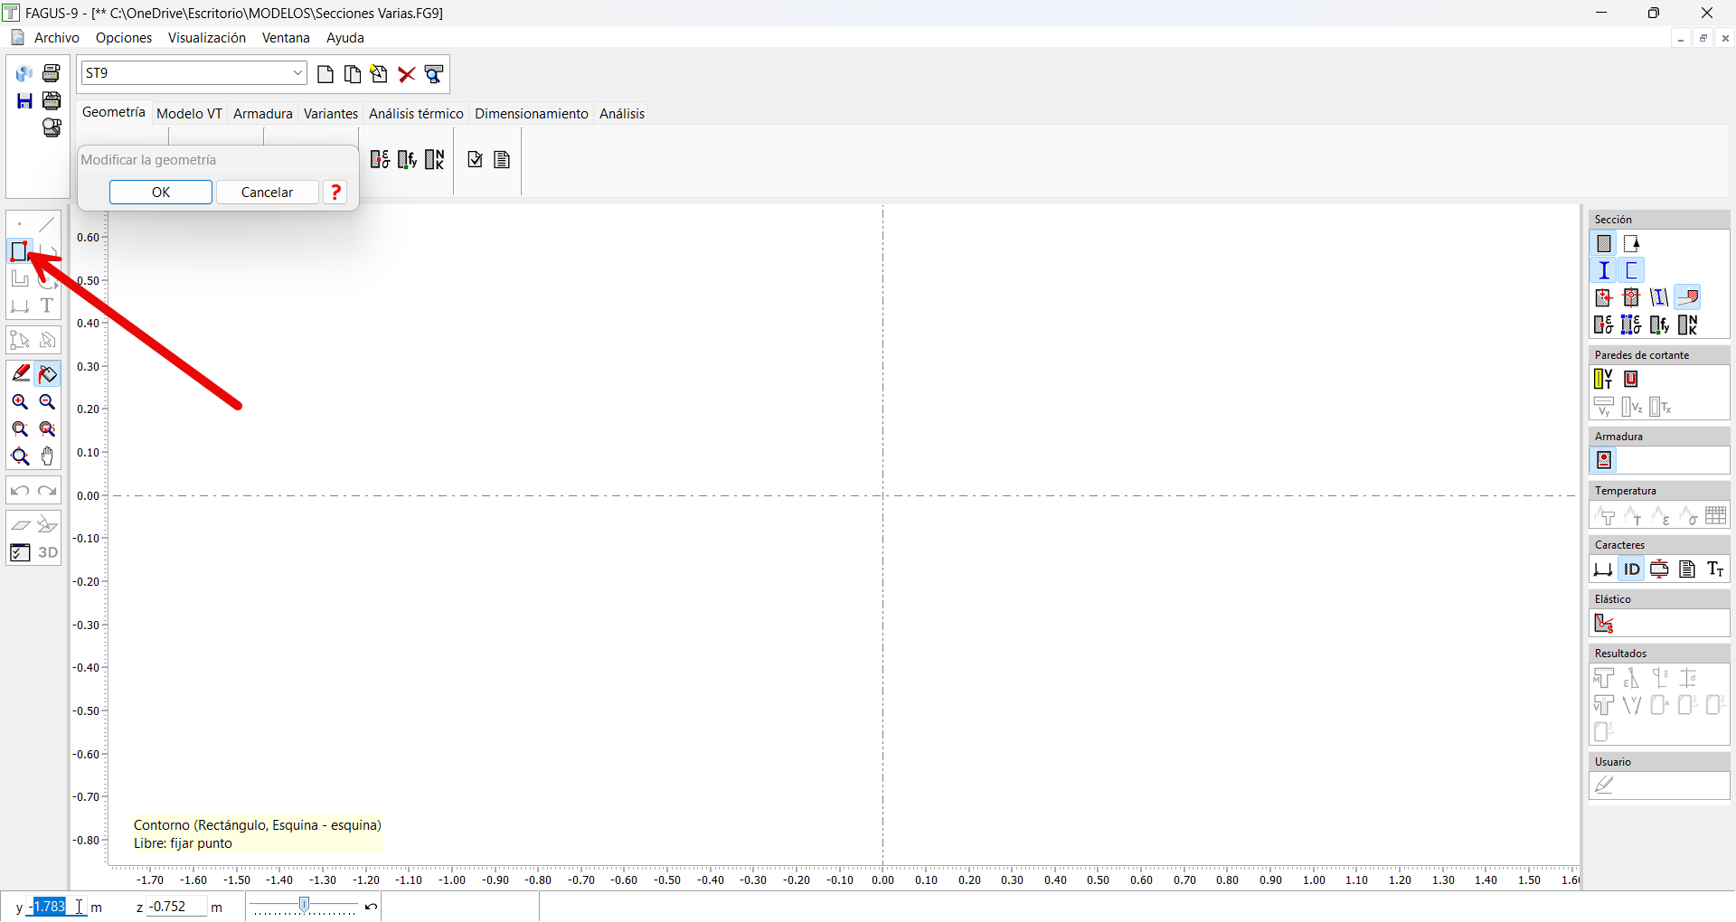This screenshot has height=922, width=1736.
Task: Click the OK button
Action: click(161, 192)
